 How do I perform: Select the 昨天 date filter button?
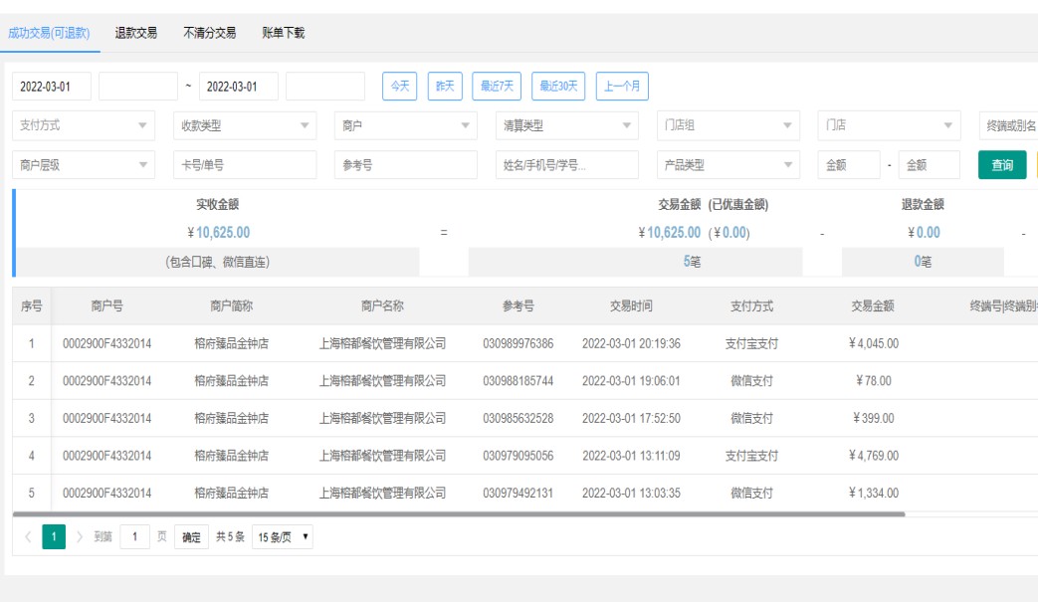(445, 87)
